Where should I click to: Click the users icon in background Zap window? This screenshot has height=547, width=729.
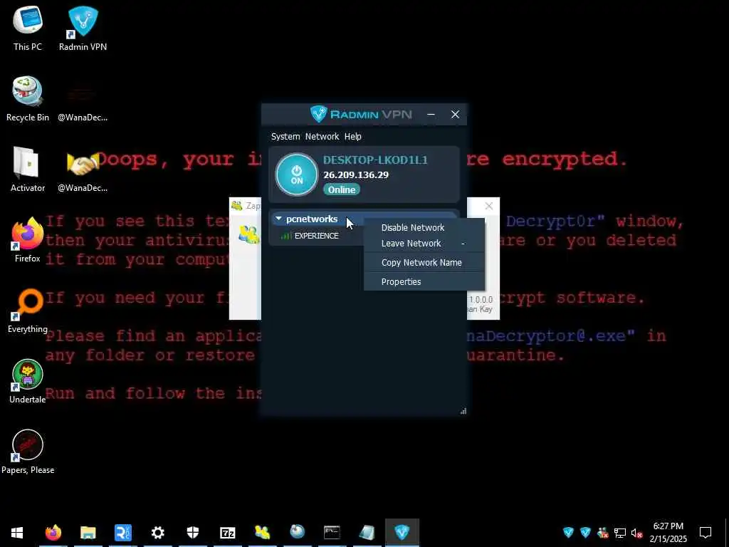pyautogui.click(x=248, y=234)
